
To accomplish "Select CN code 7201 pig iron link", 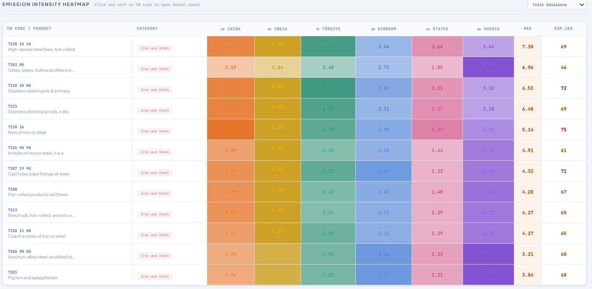I will tap(12, 272).
